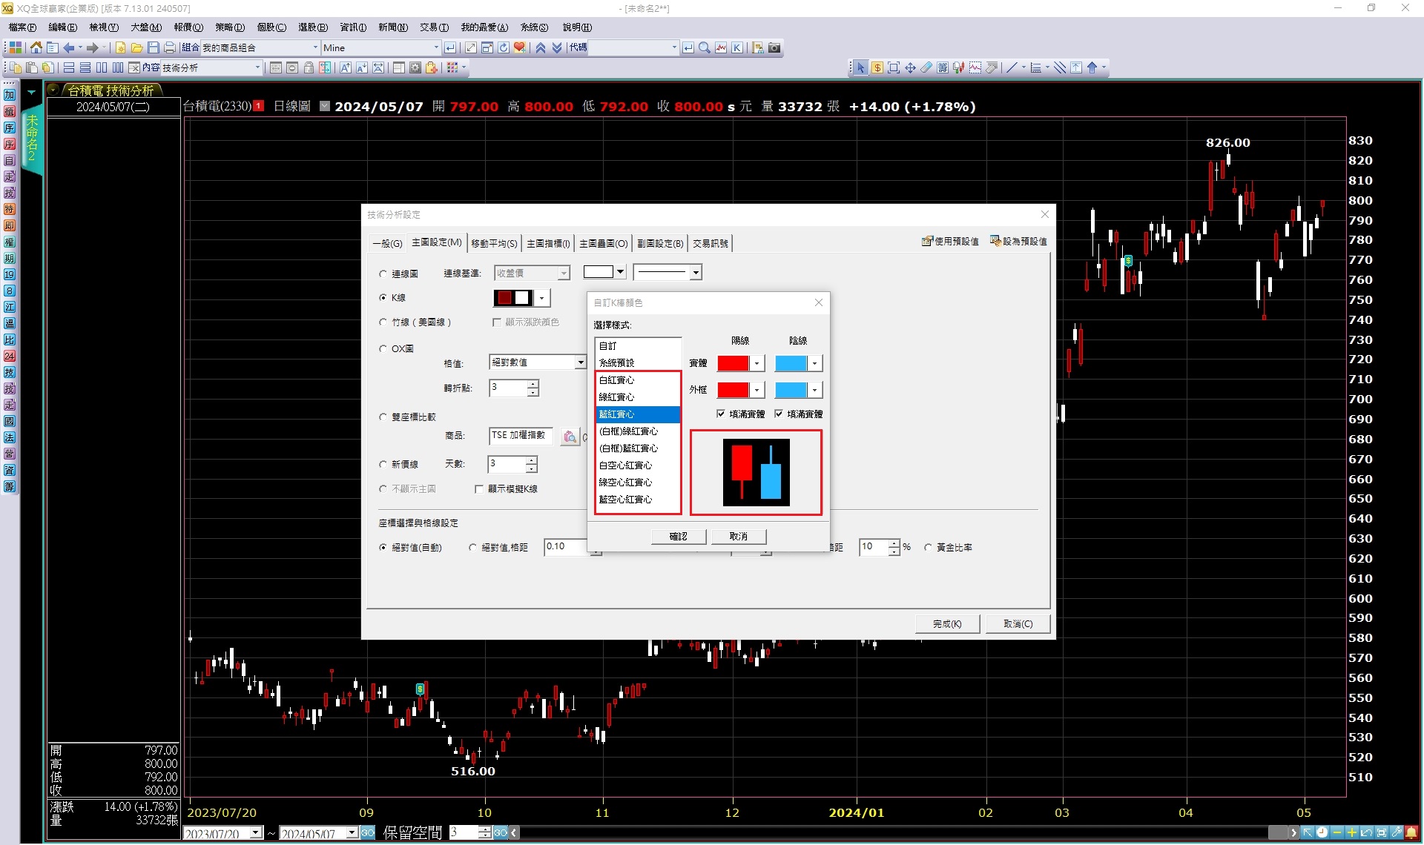Image resolution: width=1424 pixels, height=845 pixels.
Task: Open the 我的商品組合 combo box
Action: click(x=315, y=47)
